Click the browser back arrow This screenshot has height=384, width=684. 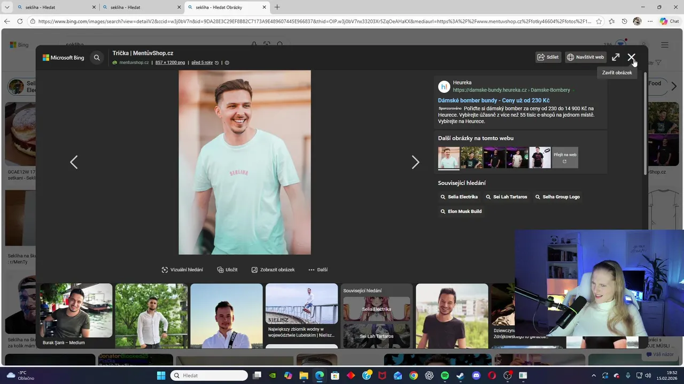7,21
